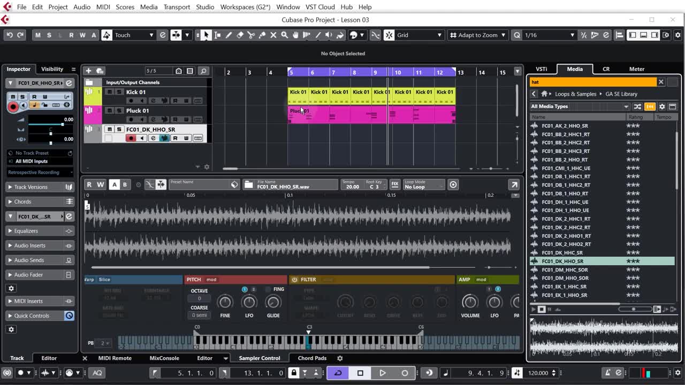Click the Retrospective Recording button

tap(40, 172)
